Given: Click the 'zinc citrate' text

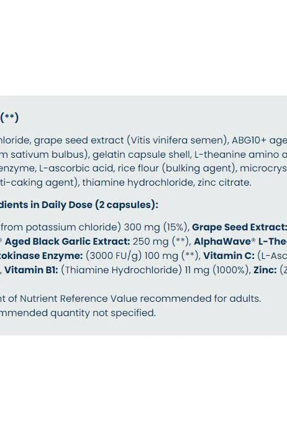Looking at the screenshot, I should (224, 182).
